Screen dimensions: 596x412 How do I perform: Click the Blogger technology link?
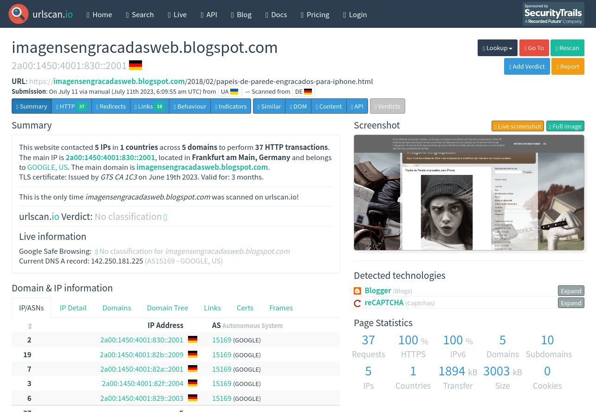(378, 290)
